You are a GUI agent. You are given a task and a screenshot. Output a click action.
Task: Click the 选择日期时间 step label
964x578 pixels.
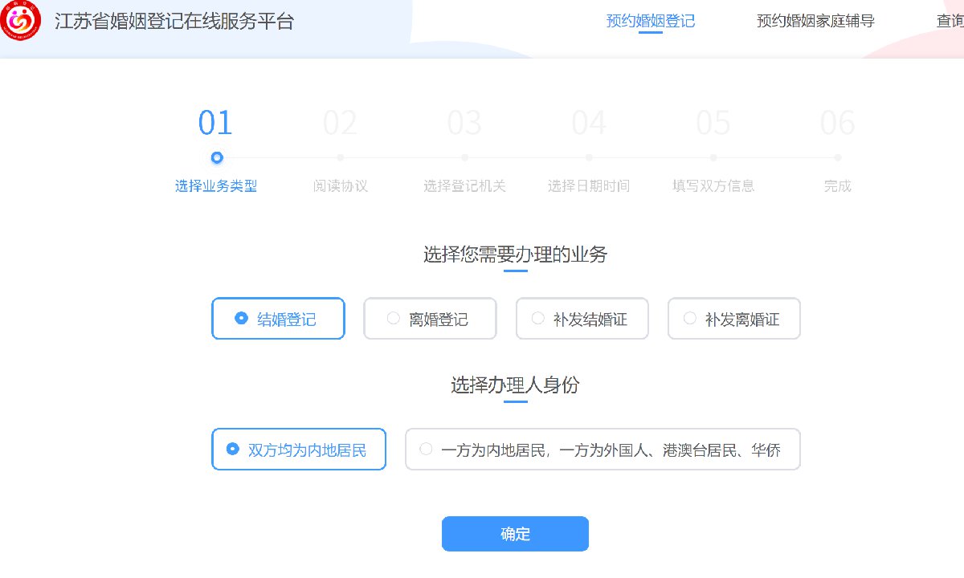(589, 186)
